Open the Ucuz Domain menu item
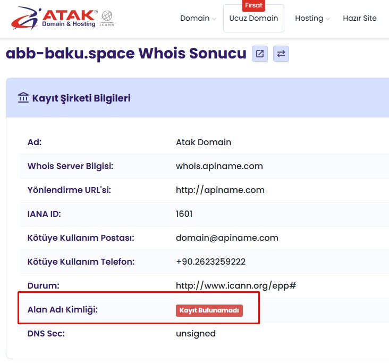This screenshot has height=363, width=389. click(x=253, y=18)
